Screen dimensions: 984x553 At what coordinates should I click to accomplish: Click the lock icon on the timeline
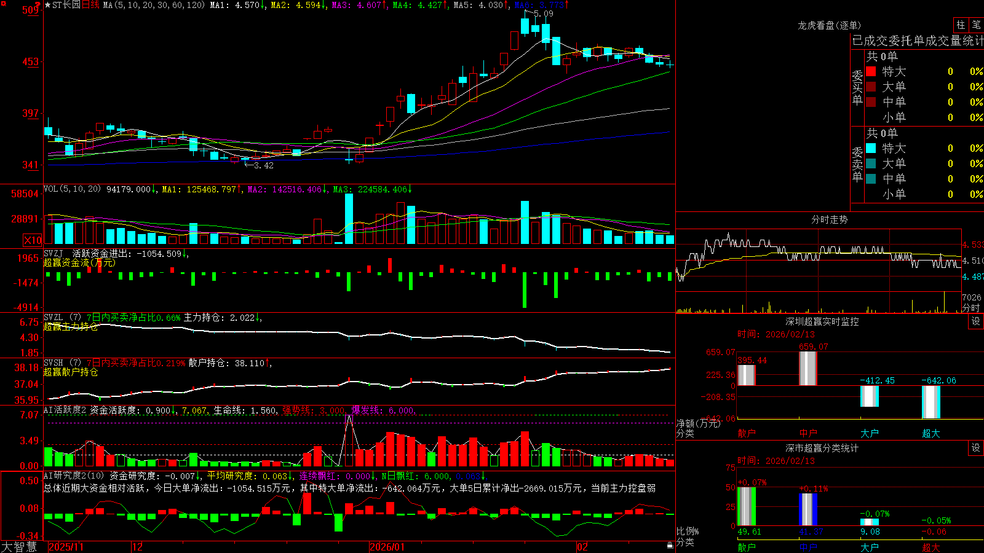pyautogui.click(x=670, y=545)
